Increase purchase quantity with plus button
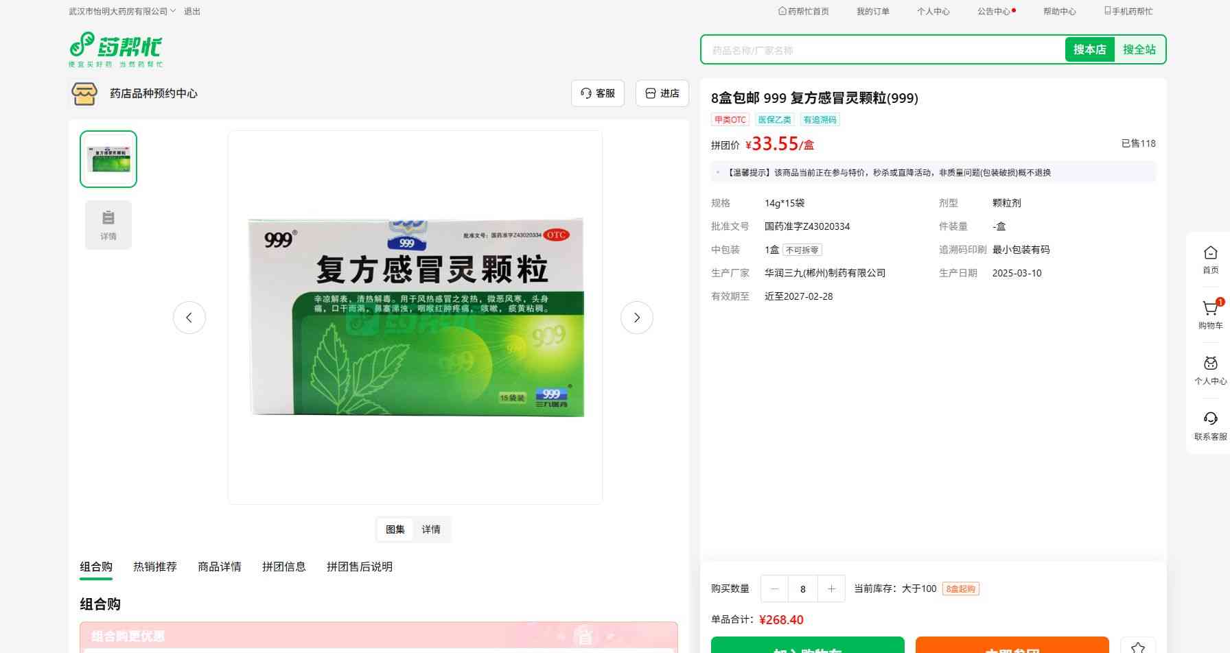Screen dimensions: 1230x653 tap(831, 589)
